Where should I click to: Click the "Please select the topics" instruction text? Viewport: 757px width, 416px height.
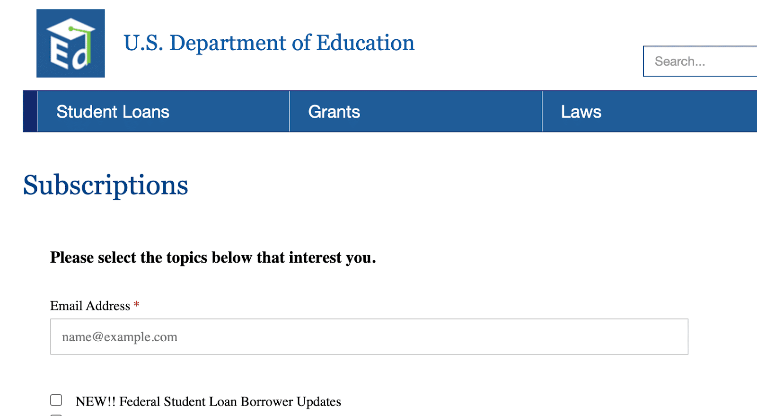tap(213, 257)
